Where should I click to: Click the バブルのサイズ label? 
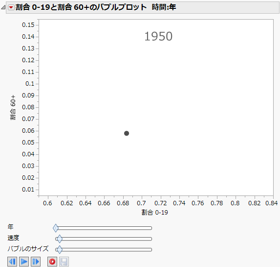[x=28, y=249]
